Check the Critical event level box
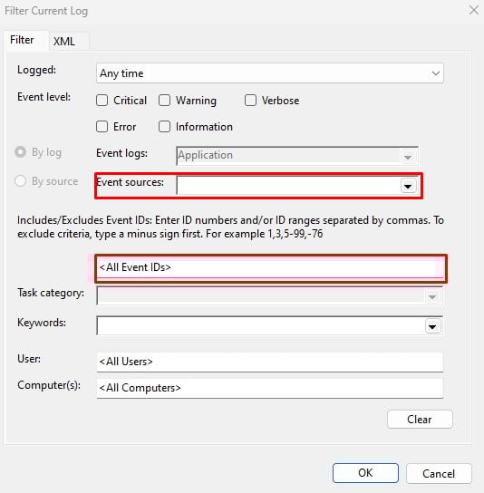Viewport: 484px width, 493px height. [102, 101]
